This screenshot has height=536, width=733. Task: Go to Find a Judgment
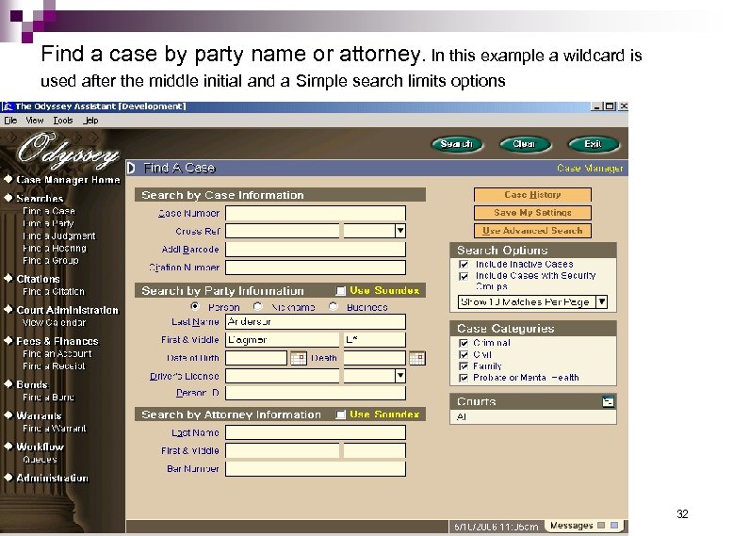point(59,236)
